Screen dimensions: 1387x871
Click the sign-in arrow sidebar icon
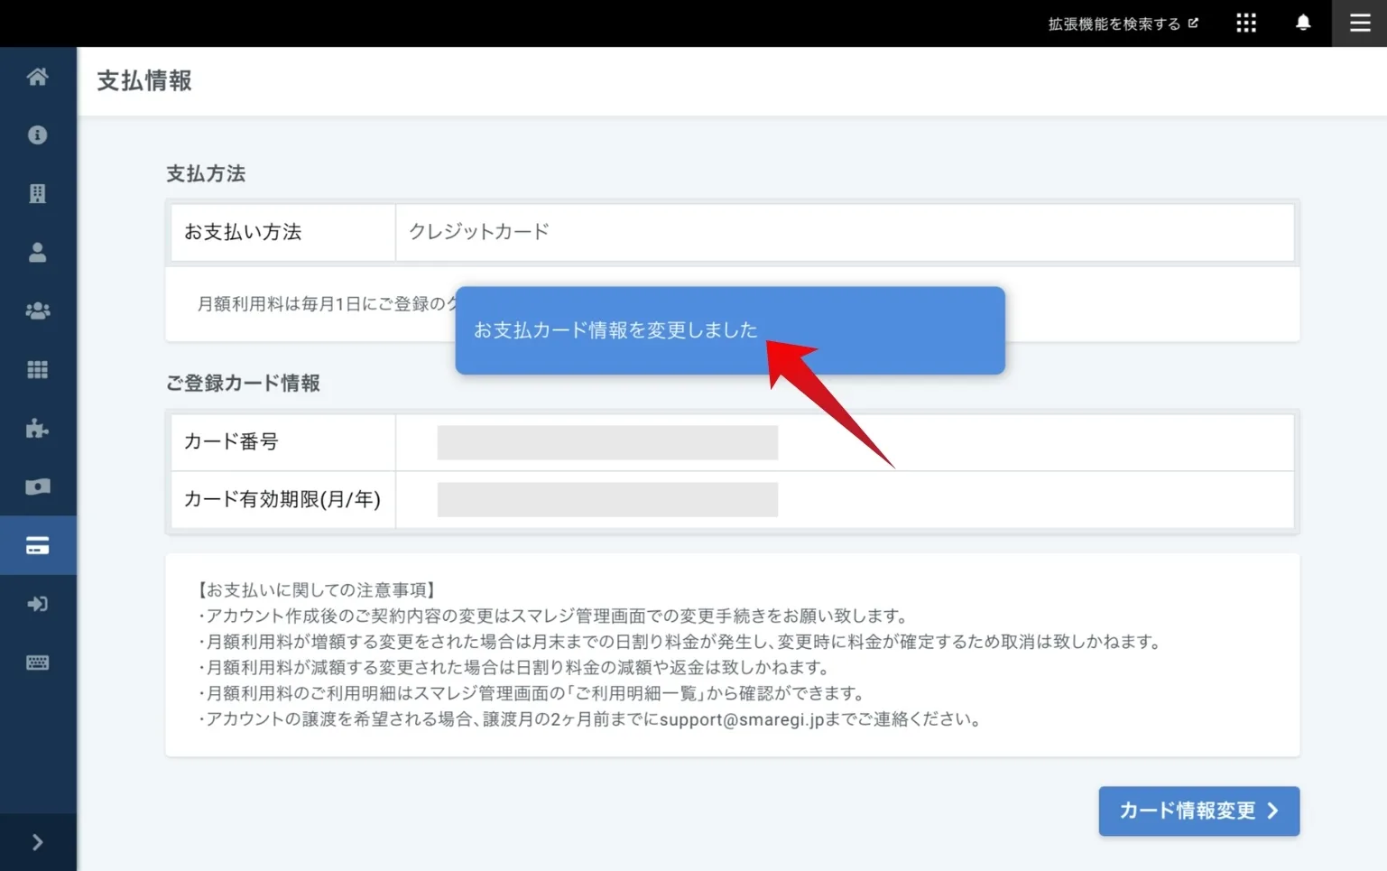[37, 605]
